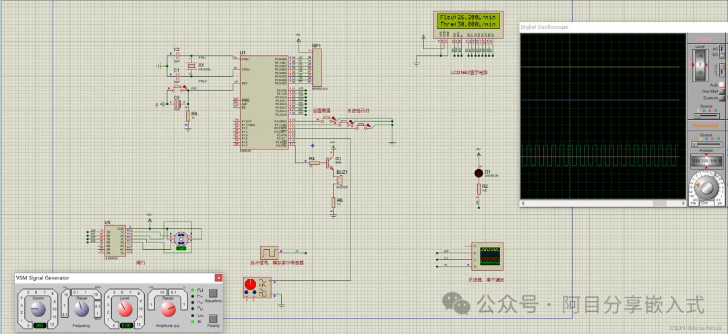
Task: Click the Digital Oscilloscope title bar
Action: click(x=622, y=27)
